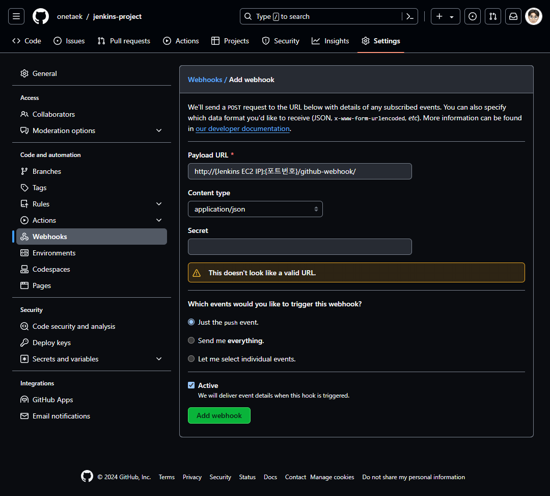550x496 pixels.
Task: Open GitHub Apps in sidebar
Action: pyautogui.click(x=92, y=400)
